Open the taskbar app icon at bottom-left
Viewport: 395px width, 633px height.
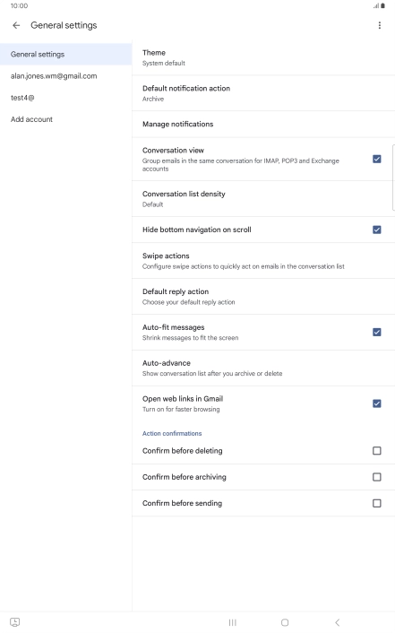(x=14, y=622)
